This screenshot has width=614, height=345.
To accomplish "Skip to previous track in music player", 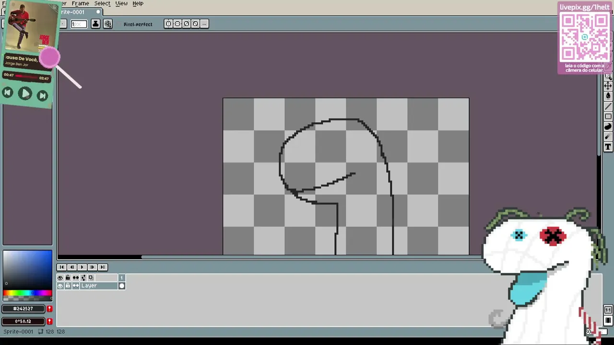I will click(8, 93).
